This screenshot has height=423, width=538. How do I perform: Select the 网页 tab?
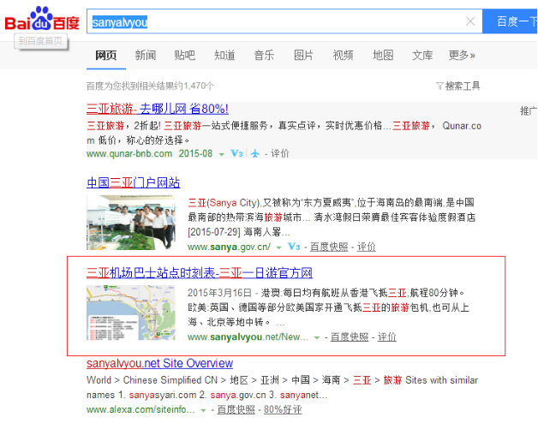point(106,56)
